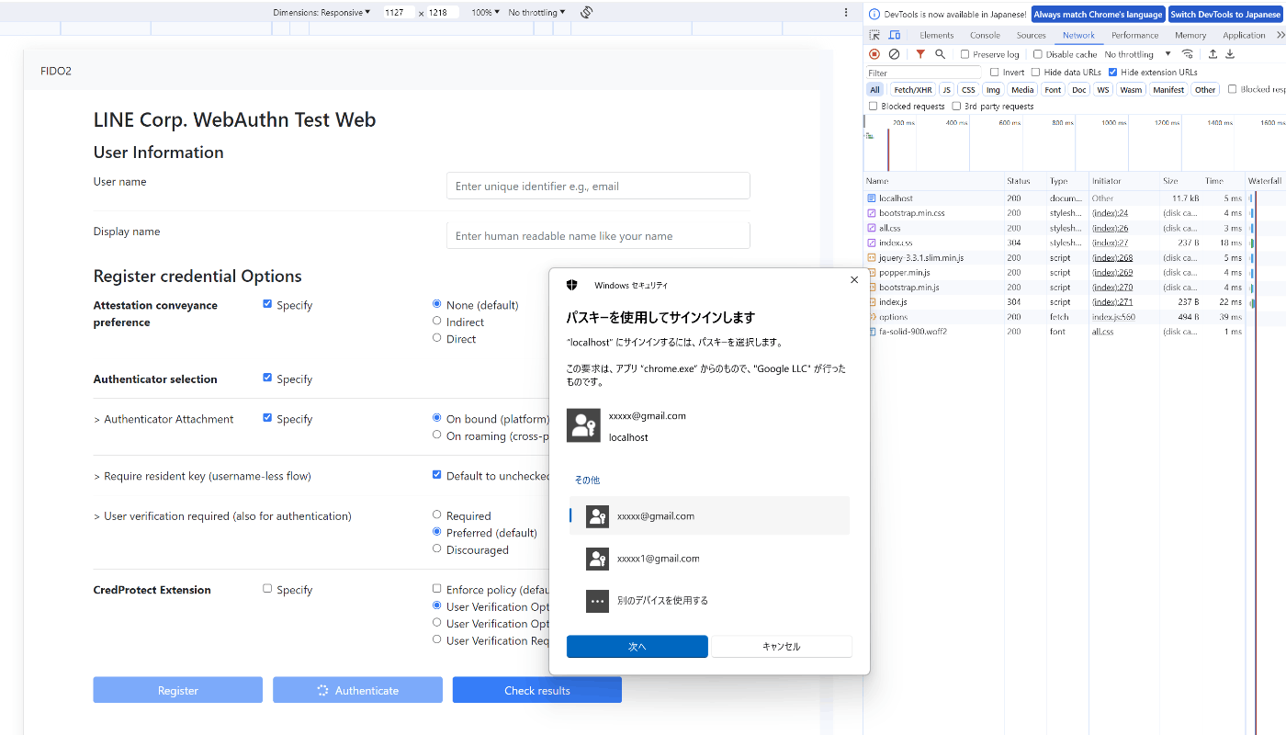Click the font icon next to fa-solid-900.woff2
The width and height of the screenshot is (1286, 735).
pos(872,332)
